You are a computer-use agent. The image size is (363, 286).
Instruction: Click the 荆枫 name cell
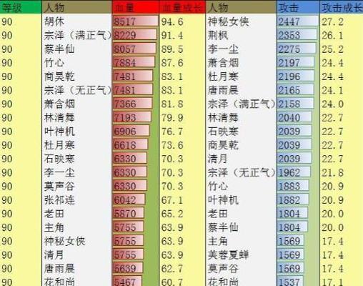click(241, 36)
